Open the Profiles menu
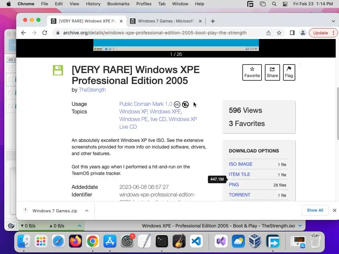The height and width of the screenshot is (254, 339). pyautogui.click(x=144, y=4)
